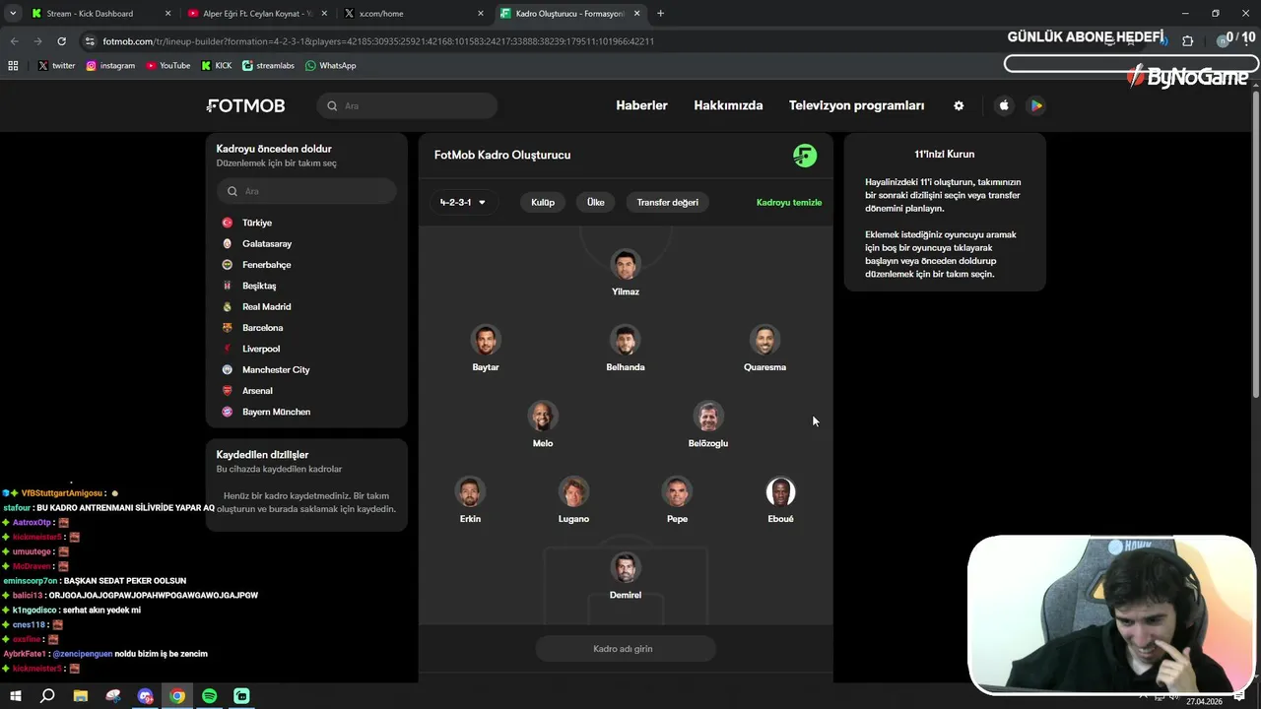The height and width of the screenshot is (709, 1261).
Task: Open WhatsApp bookmark
Action: click(x=331, y=66)
